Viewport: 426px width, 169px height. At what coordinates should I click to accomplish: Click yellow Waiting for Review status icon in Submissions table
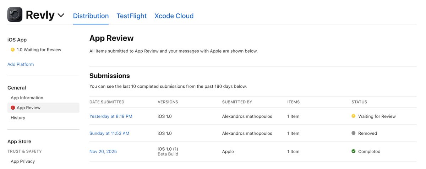353,116
